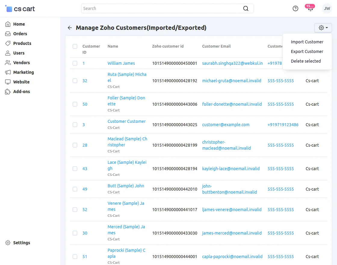Viewport: 337px width, 265px height.
Task: Click the Customer Email column header
Action: pos(216,46)
